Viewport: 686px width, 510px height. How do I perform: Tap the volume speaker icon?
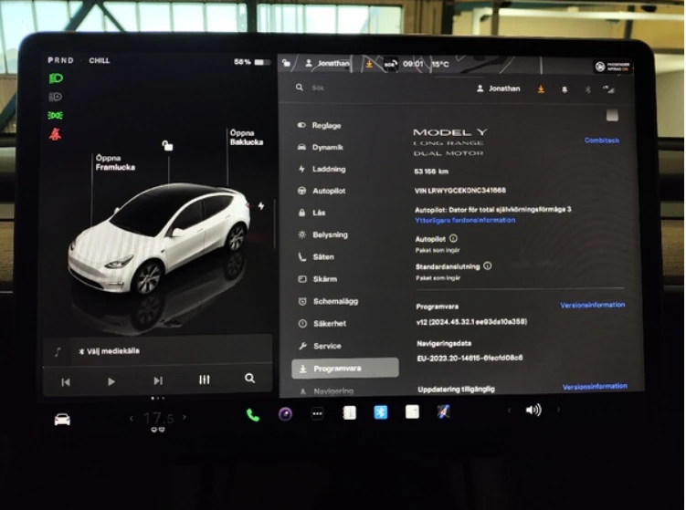[x=533, y=410]
